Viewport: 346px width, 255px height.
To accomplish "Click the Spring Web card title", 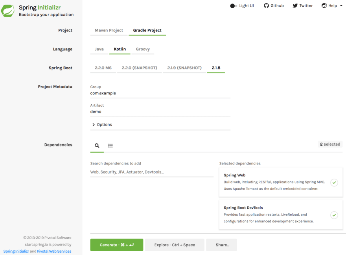I will click(235, 175).
